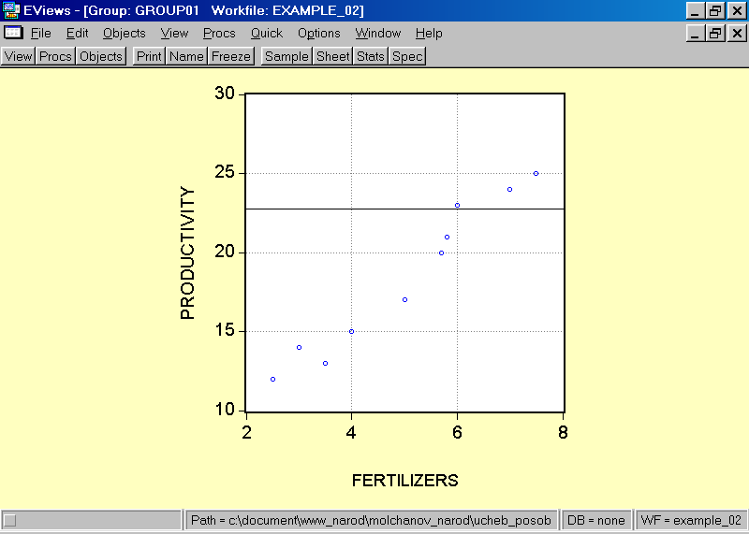The height and width of the screenshot is (534, 749).
Task: Close the GROUP01 child window
Action: point(737,33)
